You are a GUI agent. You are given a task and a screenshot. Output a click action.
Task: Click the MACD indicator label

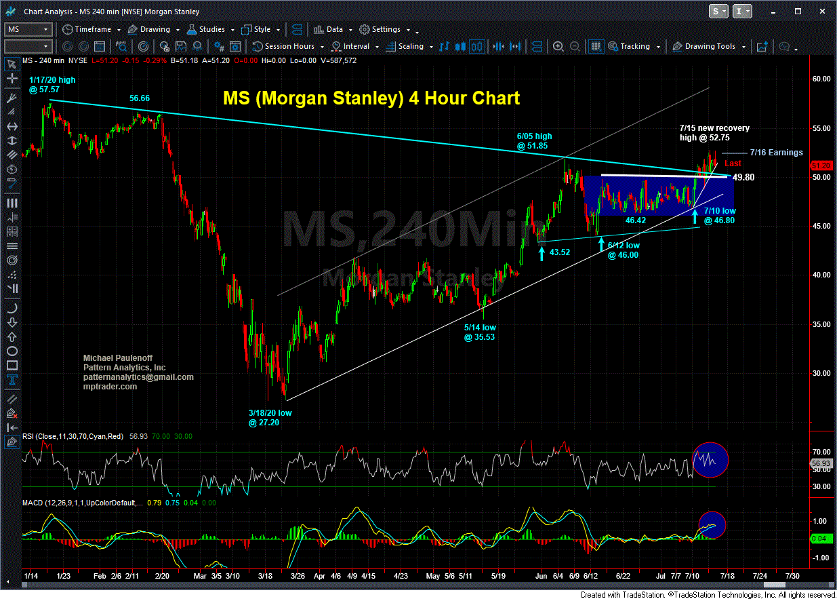83,503
